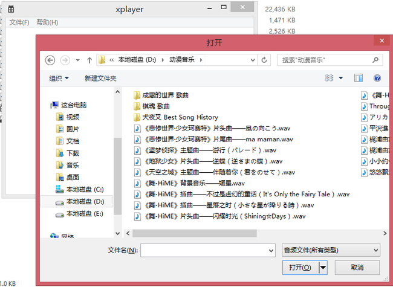The width and height of the screenshot is (393, 287).
Task: Click horizontal scrollbar left arrow
Action: 128,233
